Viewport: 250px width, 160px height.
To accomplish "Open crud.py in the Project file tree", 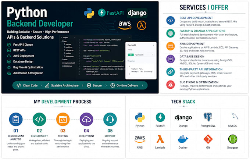I will pos(67,53).
